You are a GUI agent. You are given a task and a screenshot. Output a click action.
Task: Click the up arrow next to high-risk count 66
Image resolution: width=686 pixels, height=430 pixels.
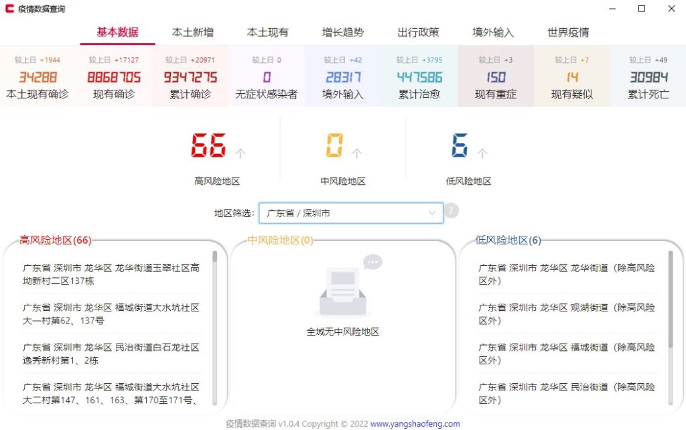point(241,153)
